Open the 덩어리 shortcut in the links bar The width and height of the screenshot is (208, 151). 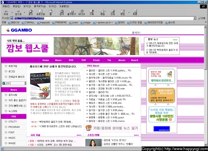click(120, 23)
